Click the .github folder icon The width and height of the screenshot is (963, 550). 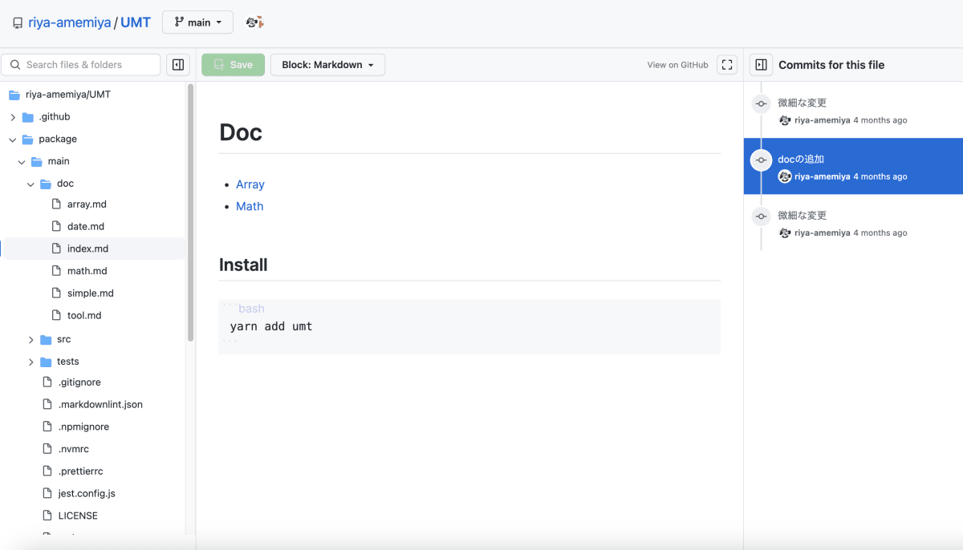tap(28, 117)
